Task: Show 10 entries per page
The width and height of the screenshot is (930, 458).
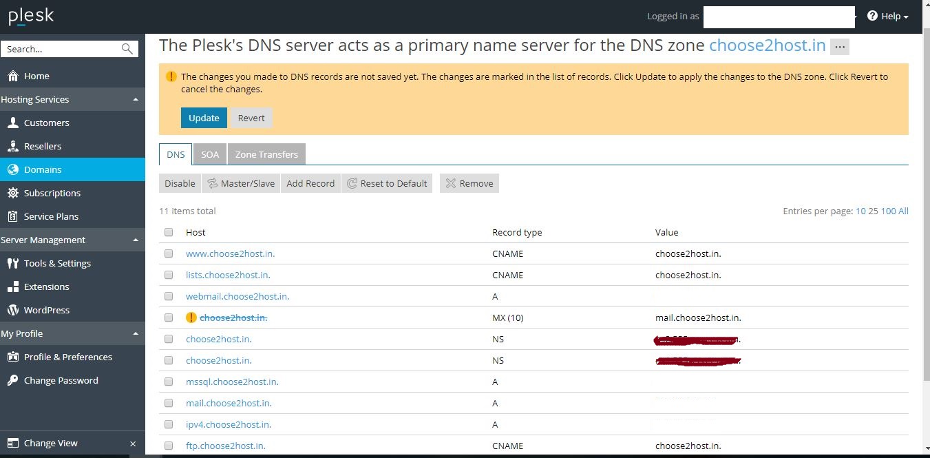Action: point(860,211)
